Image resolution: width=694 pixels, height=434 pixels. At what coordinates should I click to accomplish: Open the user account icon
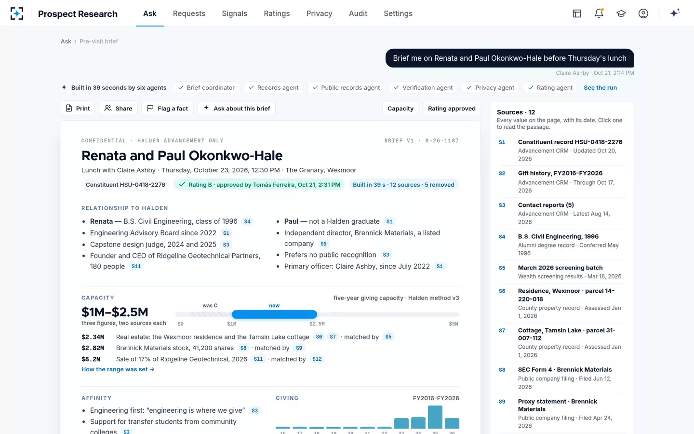tap(643, 14)
